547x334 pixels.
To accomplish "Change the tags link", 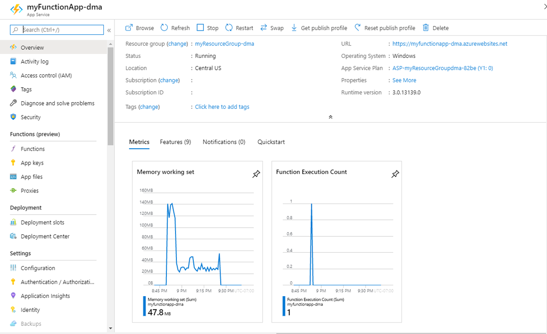I will tap(149, 107).
